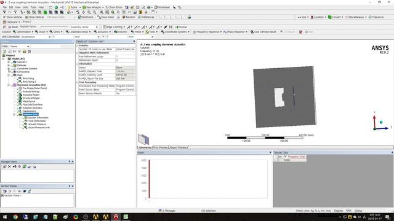Select Total Deformation in the tree
Screen dimensions: 394x221
[x=37, y=121]
